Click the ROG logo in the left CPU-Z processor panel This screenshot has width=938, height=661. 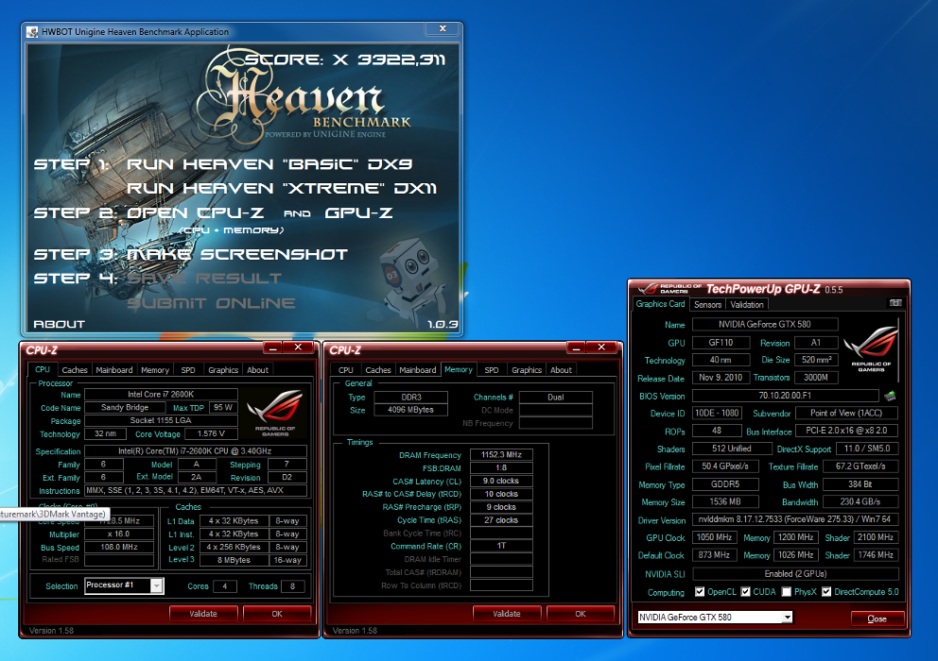(275, 413)
